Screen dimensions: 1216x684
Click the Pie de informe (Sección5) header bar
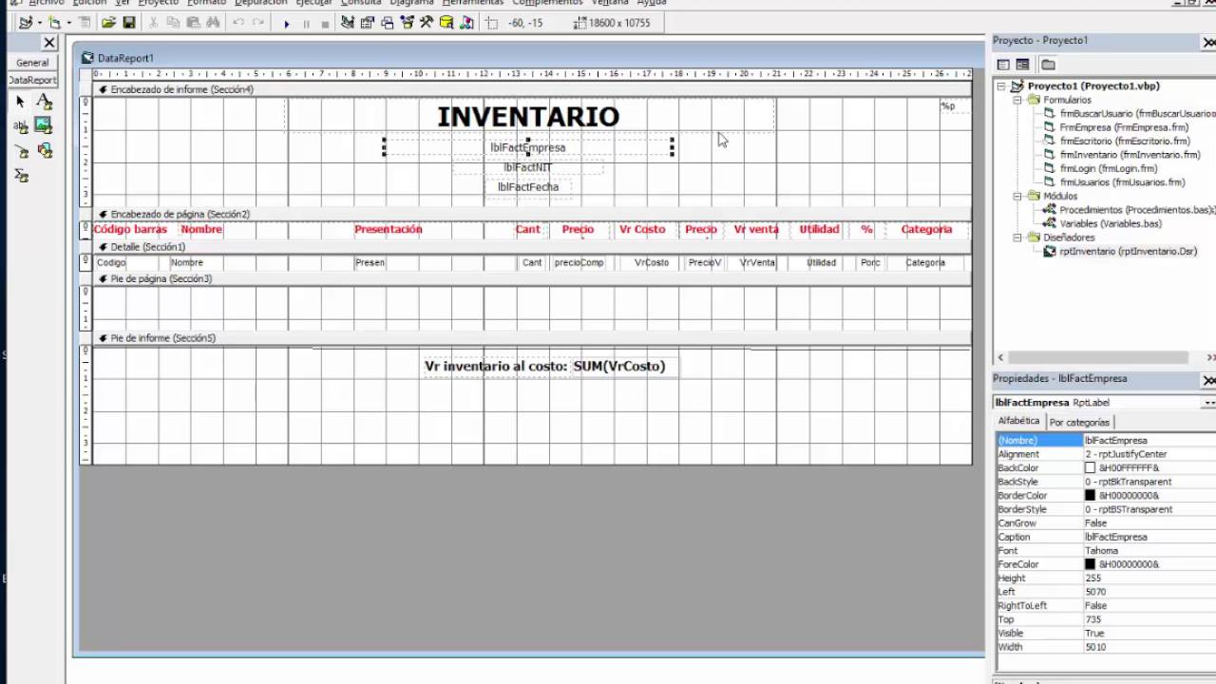[532, 338]
